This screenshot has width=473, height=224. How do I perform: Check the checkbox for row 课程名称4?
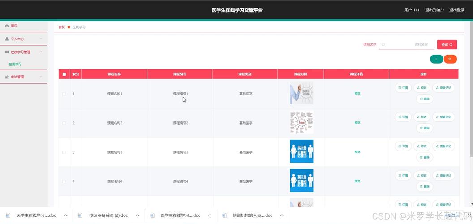[64, 181]
